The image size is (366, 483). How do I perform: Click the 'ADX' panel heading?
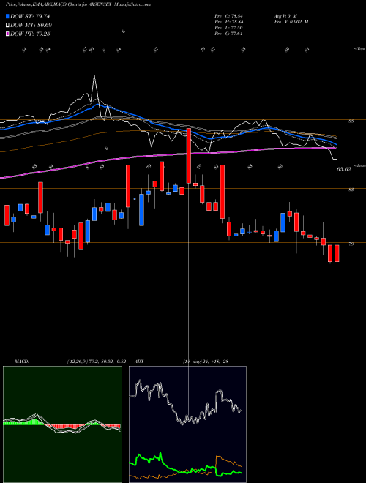pyautogui.click(x=140, y=362)
